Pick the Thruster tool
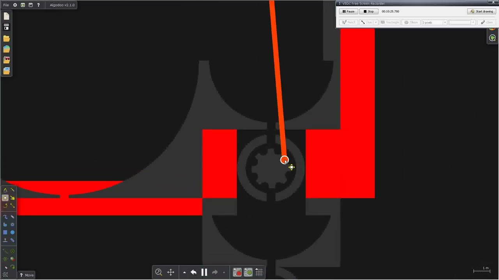Viewport: 499px width, 280px height. (x=12, y=259)
